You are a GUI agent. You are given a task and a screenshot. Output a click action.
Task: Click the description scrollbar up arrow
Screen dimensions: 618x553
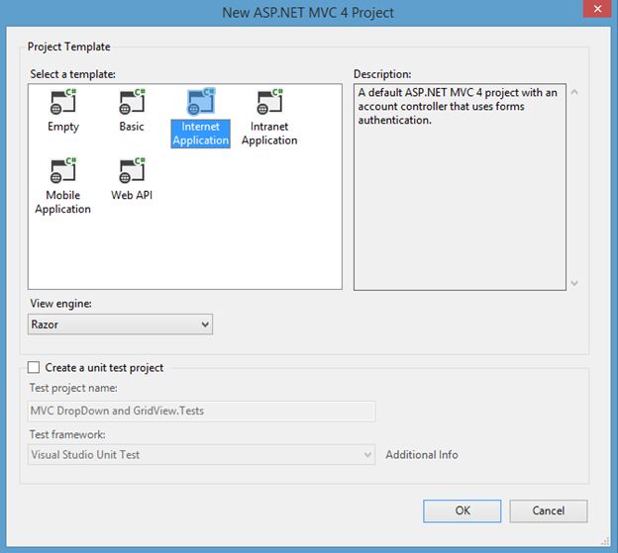(x=574, y=92)
